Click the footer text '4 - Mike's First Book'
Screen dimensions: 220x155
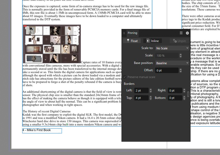pos(36,130)
